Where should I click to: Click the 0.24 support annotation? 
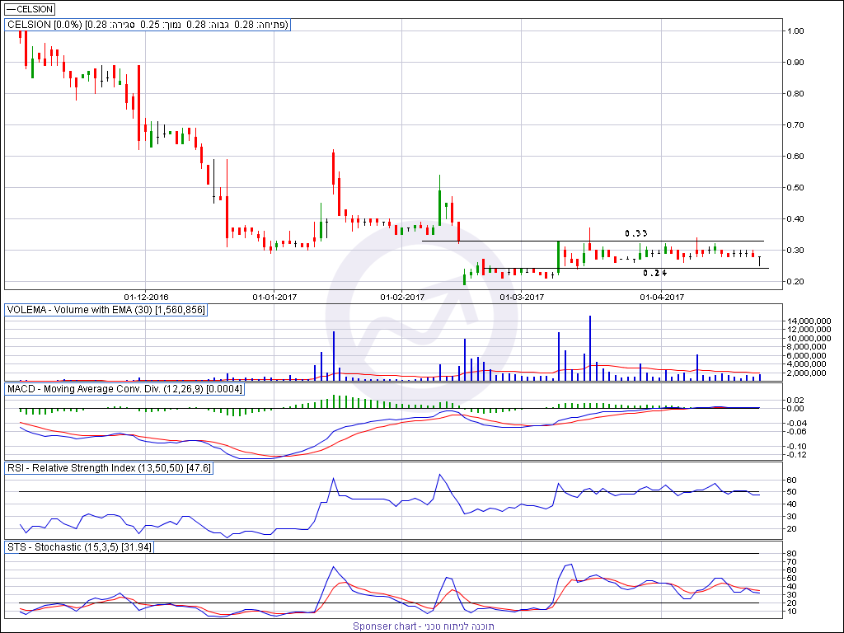654,274
